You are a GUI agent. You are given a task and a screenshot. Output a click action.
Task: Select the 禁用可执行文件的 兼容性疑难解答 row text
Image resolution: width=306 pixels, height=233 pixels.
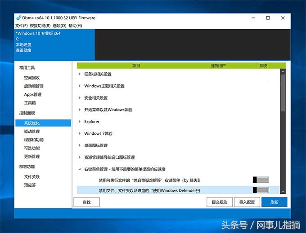pyautogui.click(x=149, y=180)
